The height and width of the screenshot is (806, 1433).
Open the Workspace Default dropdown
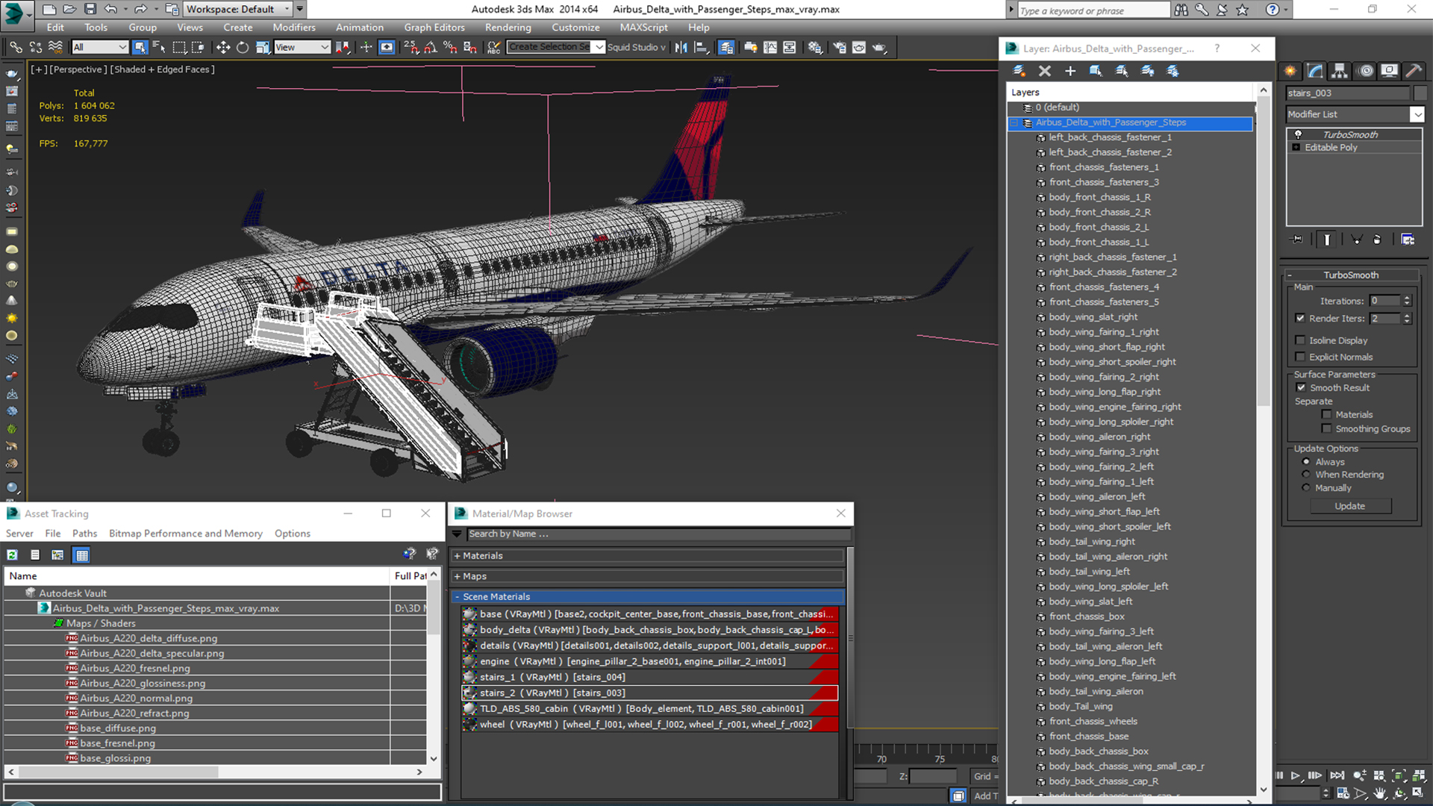(x=238, y=9)
